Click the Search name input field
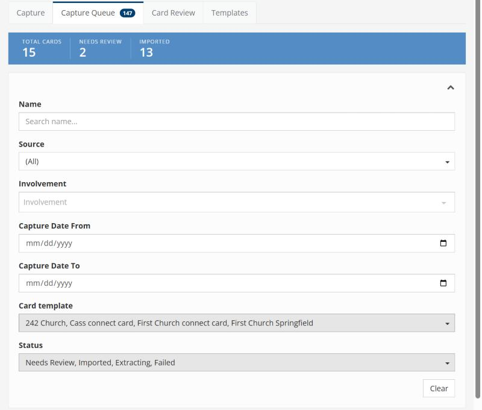This screenshot has height=410, width=482. 237,122
